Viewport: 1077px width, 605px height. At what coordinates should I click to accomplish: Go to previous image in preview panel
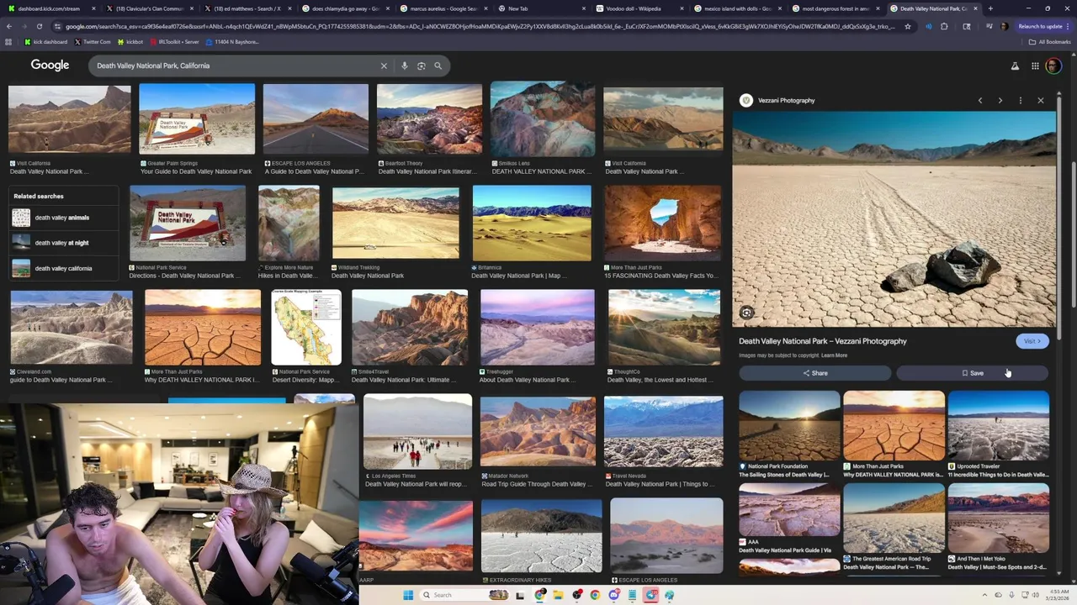pyautogui.click(x=980, y=100)
